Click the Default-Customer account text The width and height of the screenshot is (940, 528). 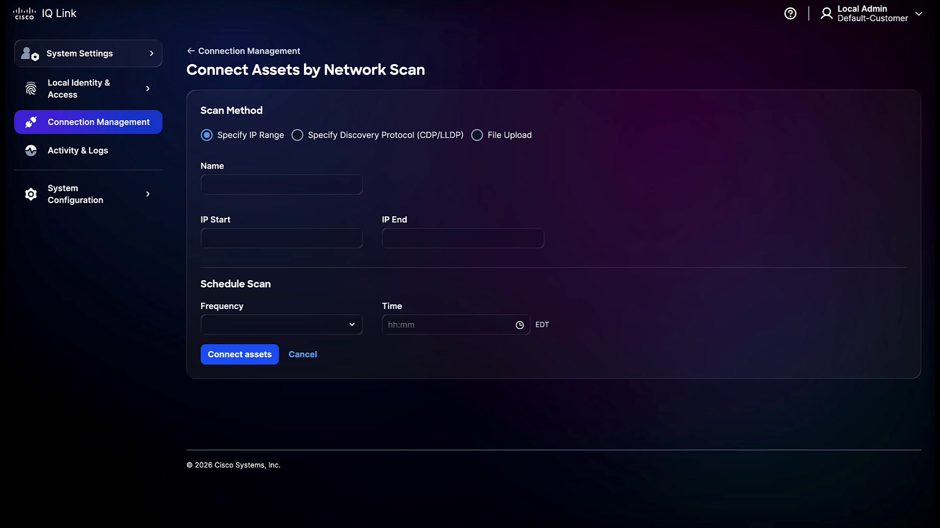pyautogui.click(x=872, y=19)
